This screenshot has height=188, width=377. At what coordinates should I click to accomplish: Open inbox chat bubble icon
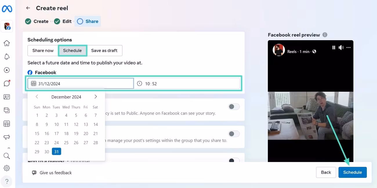click(x=7, y=83)
